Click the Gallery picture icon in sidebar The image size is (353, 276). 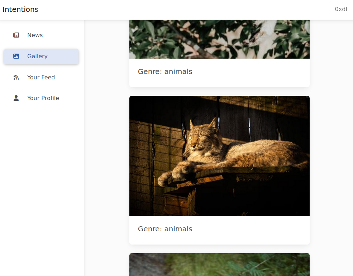[16, 56]
